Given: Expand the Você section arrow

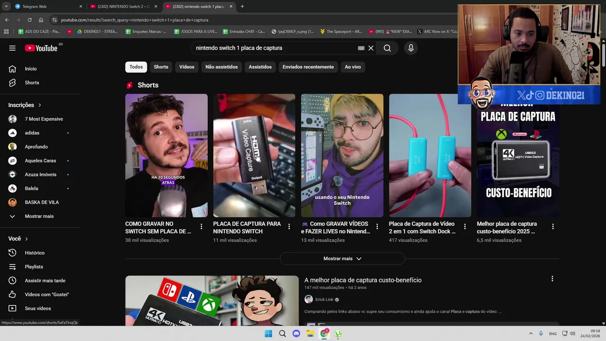Looking at the screenshot, I should pyautogui.click(x=27, y=239).
